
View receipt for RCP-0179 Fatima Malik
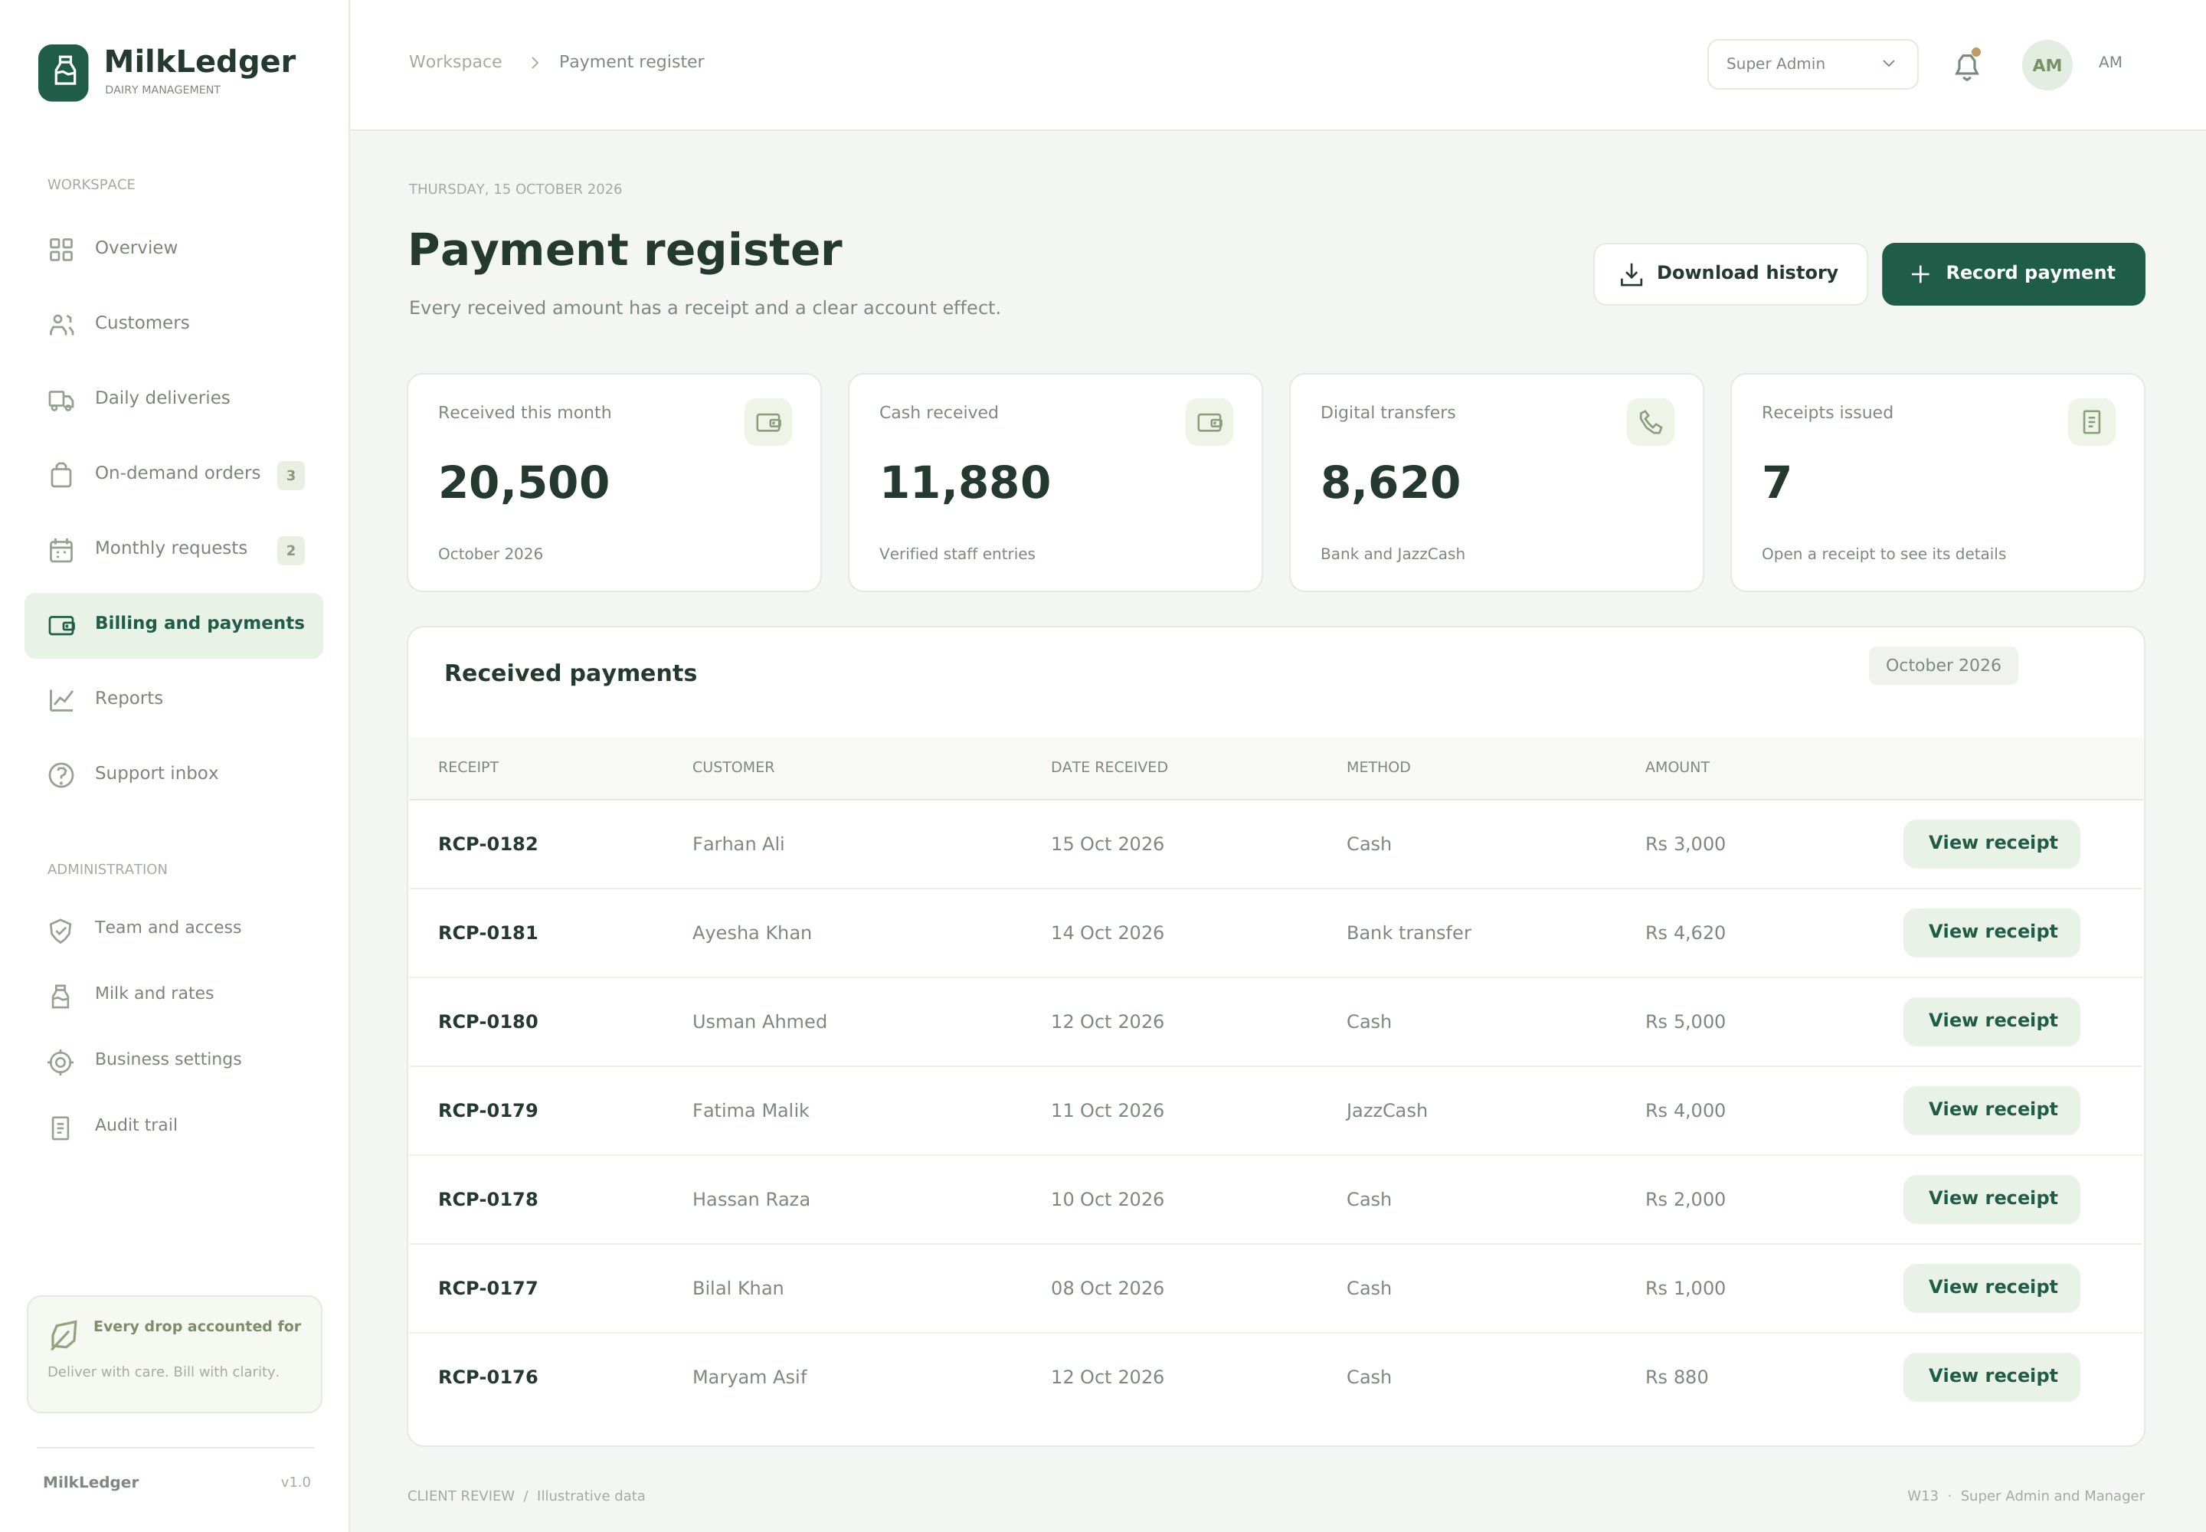coord(1992,1111)
